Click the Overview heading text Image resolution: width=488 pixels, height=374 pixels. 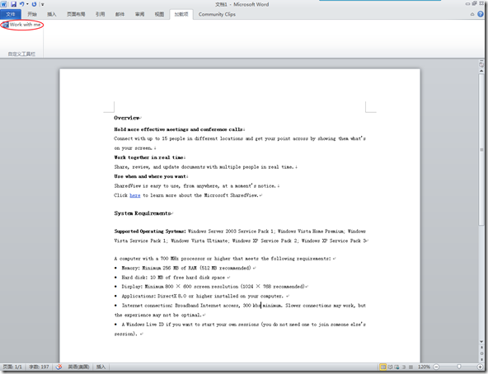click(x=127, y=118)
